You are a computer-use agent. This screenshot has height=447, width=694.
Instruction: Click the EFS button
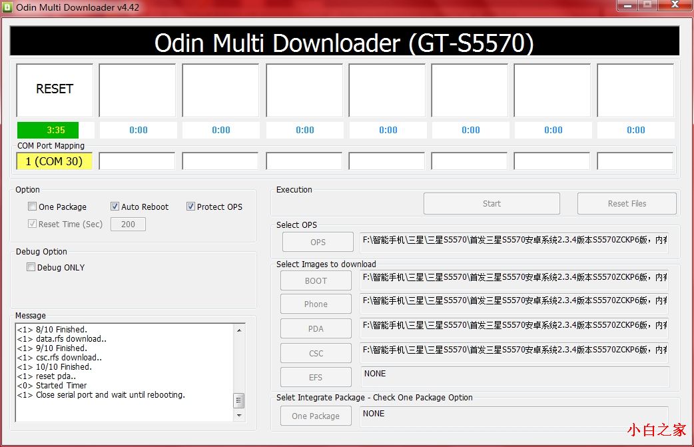[x=316, y=377]
